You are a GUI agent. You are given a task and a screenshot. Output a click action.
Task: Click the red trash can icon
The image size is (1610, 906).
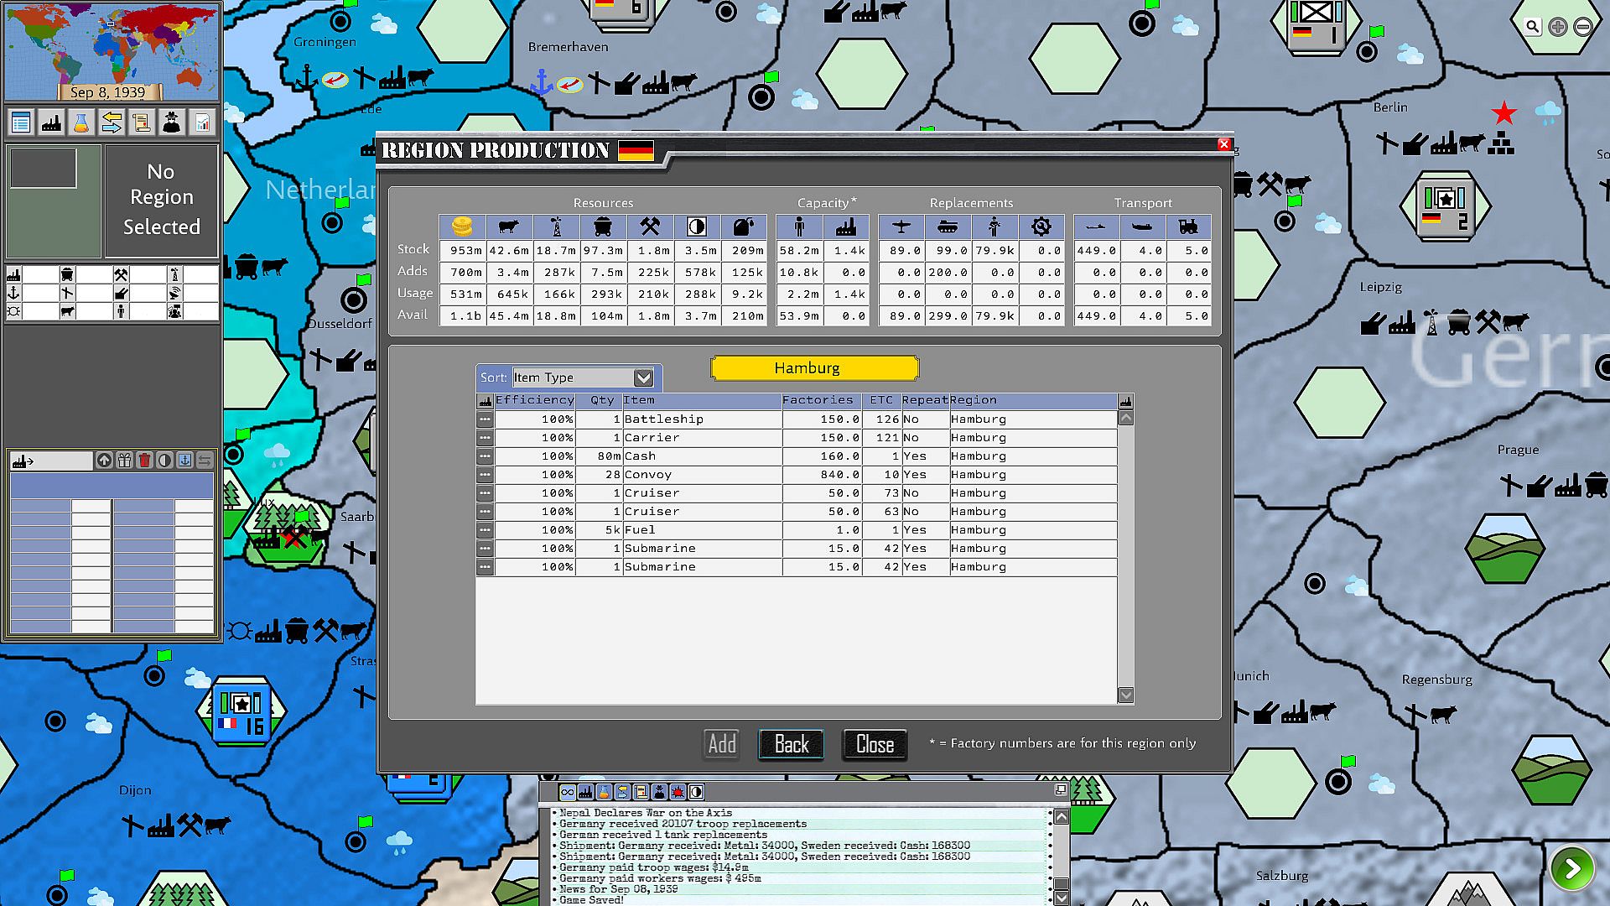pyautogui.click(x=144, y=460)
